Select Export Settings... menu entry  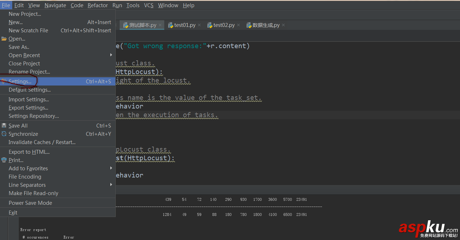(x=28, y=108)
